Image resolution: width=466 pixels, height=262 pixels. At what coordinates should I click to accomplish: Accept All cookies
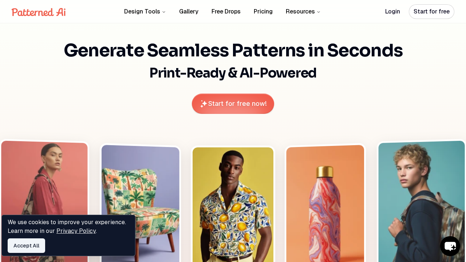[x=26, y=246]
